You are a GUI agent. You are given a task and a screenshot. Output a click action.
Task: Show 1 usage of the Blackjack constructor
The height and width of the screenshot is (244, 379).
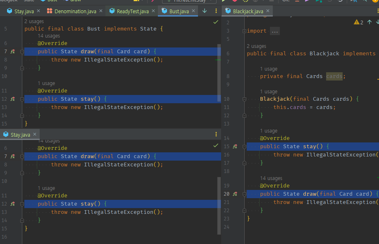tap(269, 92)
